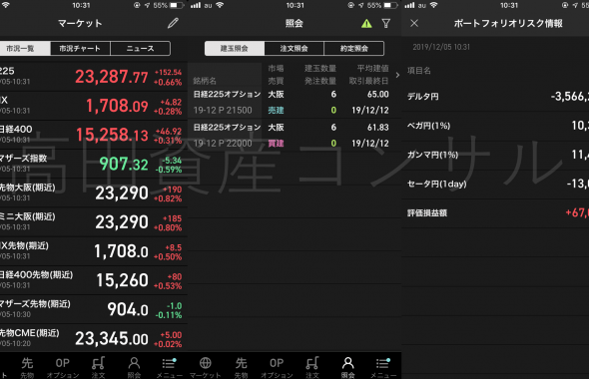Open the 23,287.77 index row

(x=94, y=76)
